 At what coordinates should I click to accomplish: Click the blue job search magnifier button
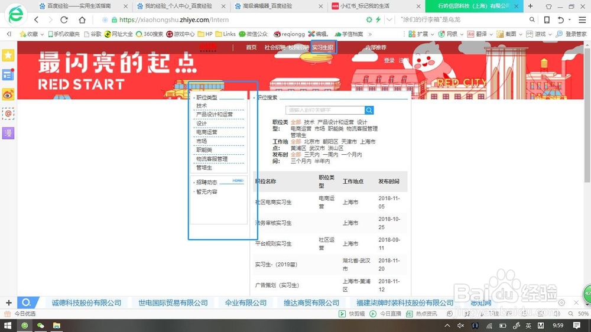pyautogui.click(x=369, y=110)
